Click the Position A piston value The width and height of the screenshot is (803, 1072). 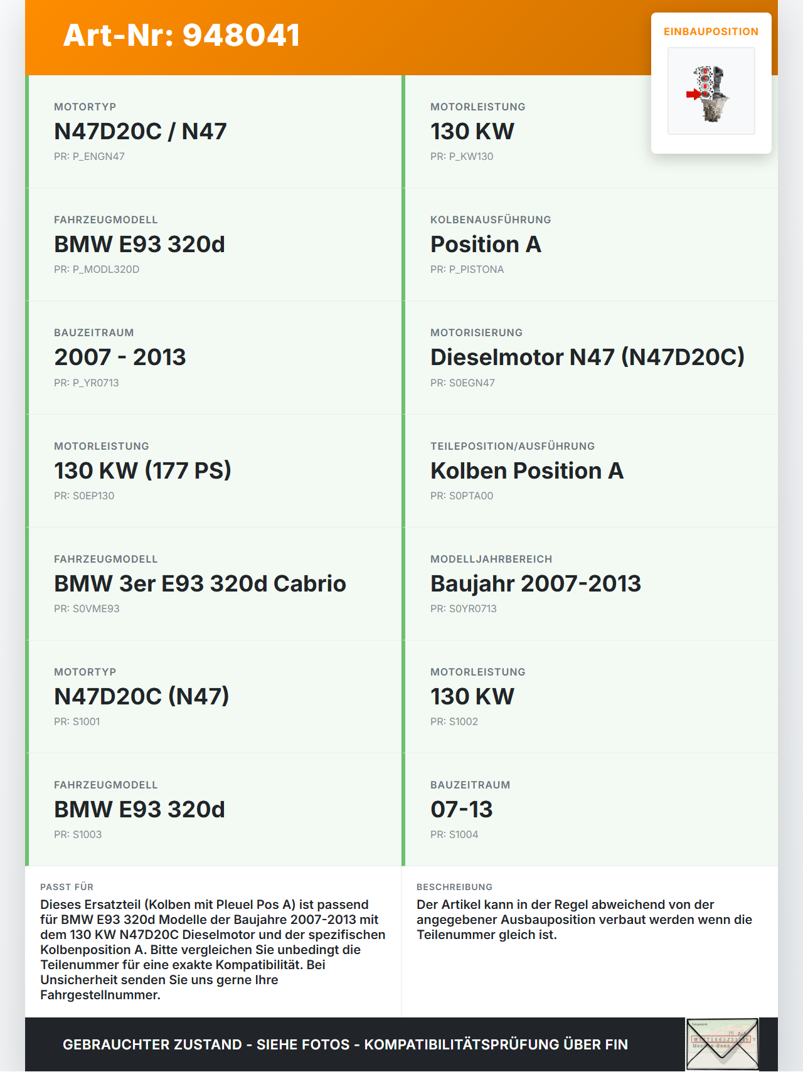tap(486, 245)
